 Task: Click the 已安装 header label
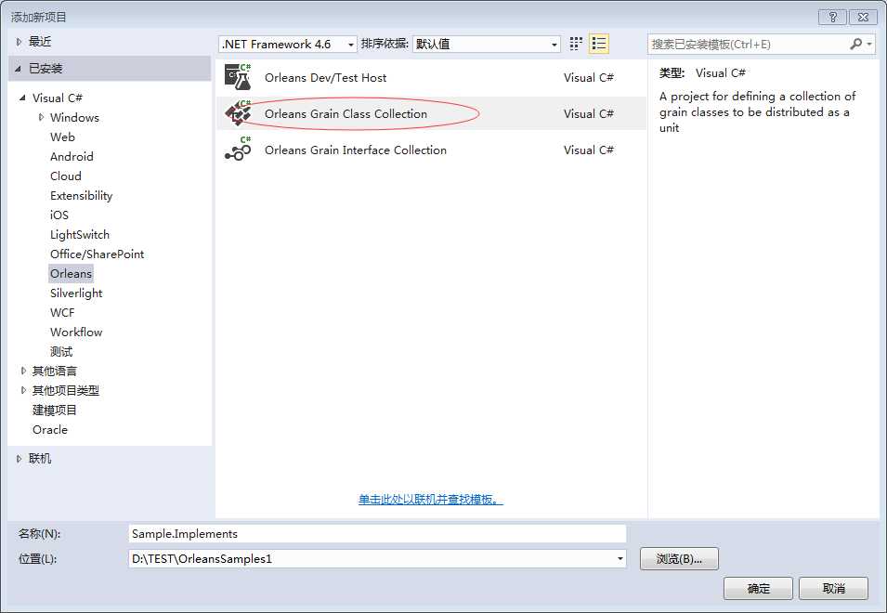coord(46,69)
